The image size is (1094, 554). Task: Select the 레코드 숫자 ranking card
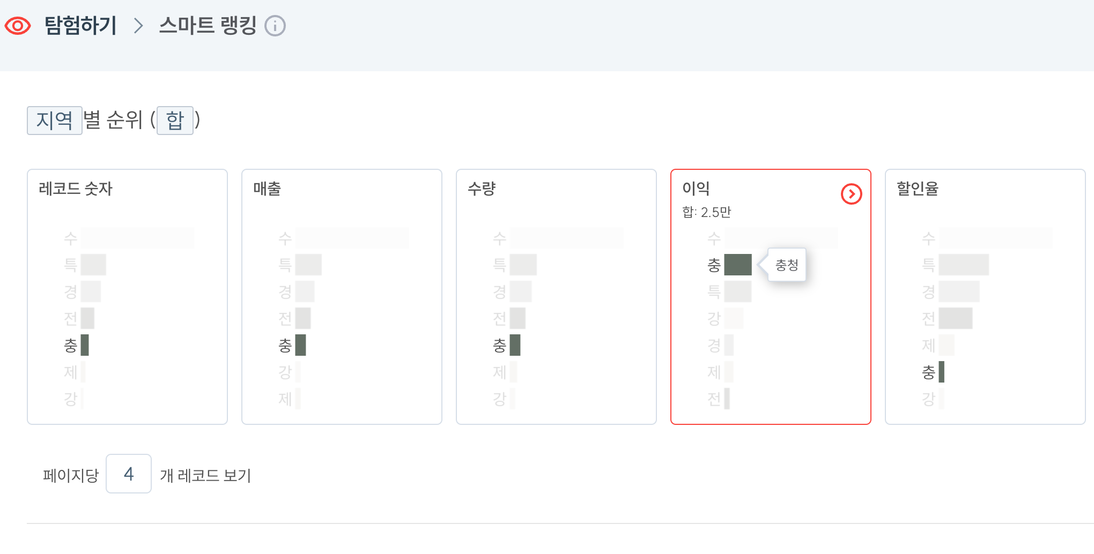(x=128, y=297)
